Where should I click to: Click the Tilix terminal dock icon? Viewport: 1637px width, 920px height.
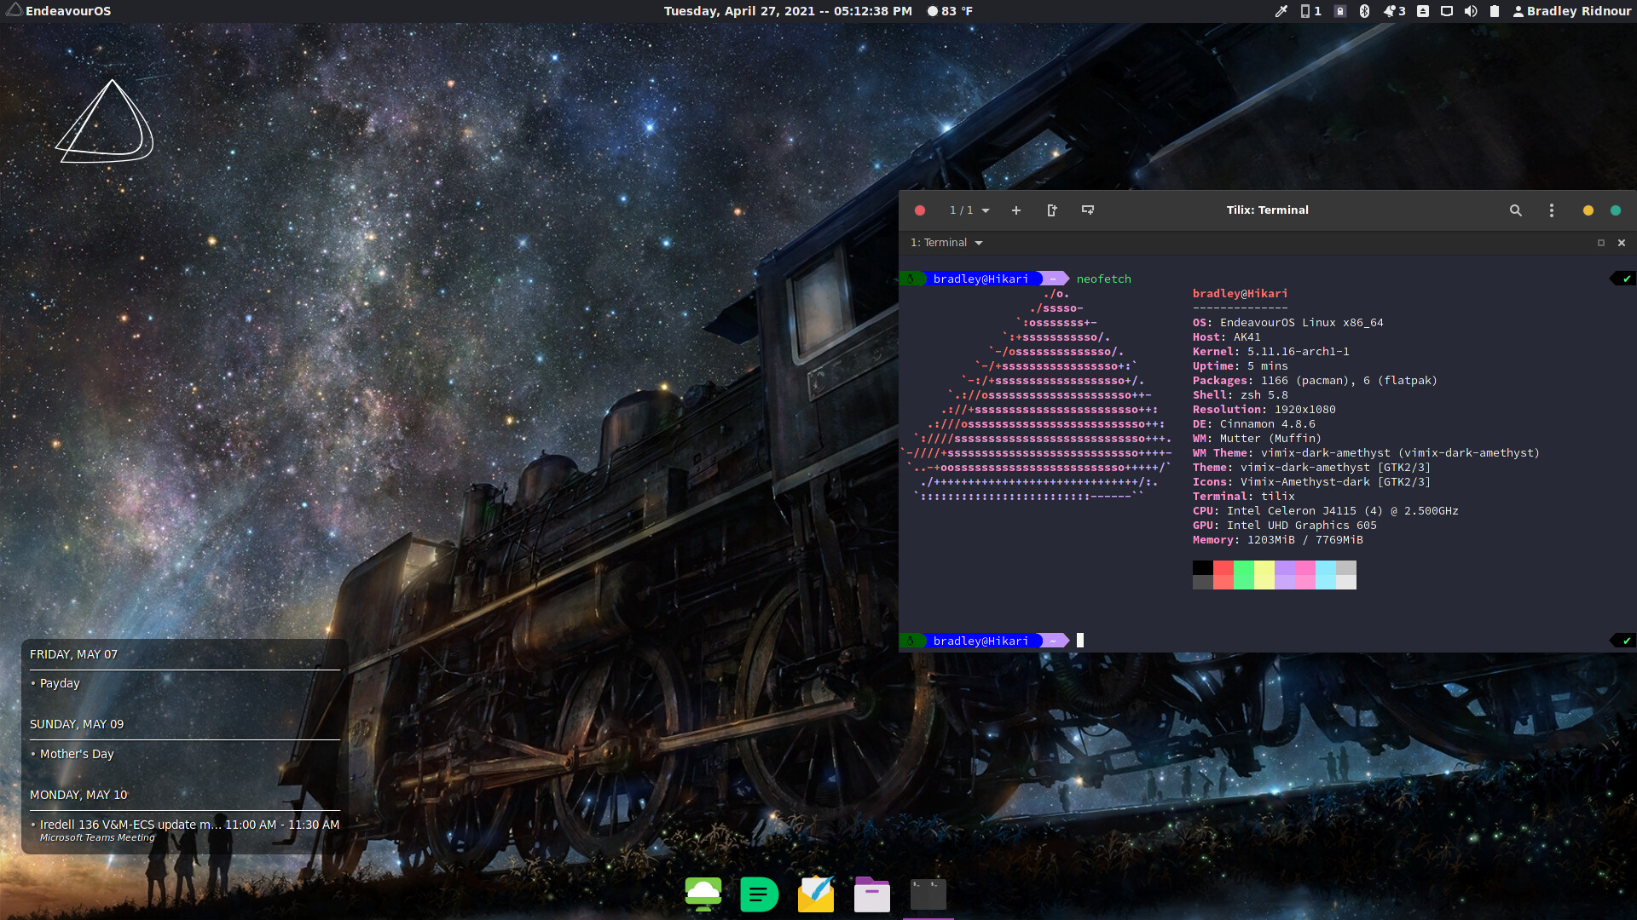[x=928, y=894]
